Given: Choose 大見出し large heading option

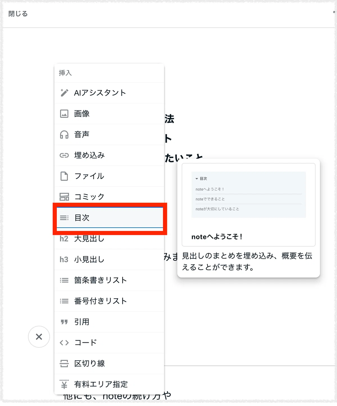Looking at the screenshot, I should click(x=109, y=239).
